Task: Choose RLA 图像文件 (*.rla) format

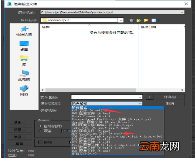Action: click(117, 139)
